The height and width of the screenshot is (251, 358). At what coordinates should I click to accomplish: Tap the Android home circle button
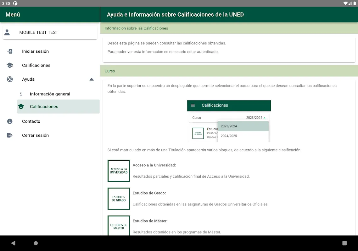tap(36, 243)
